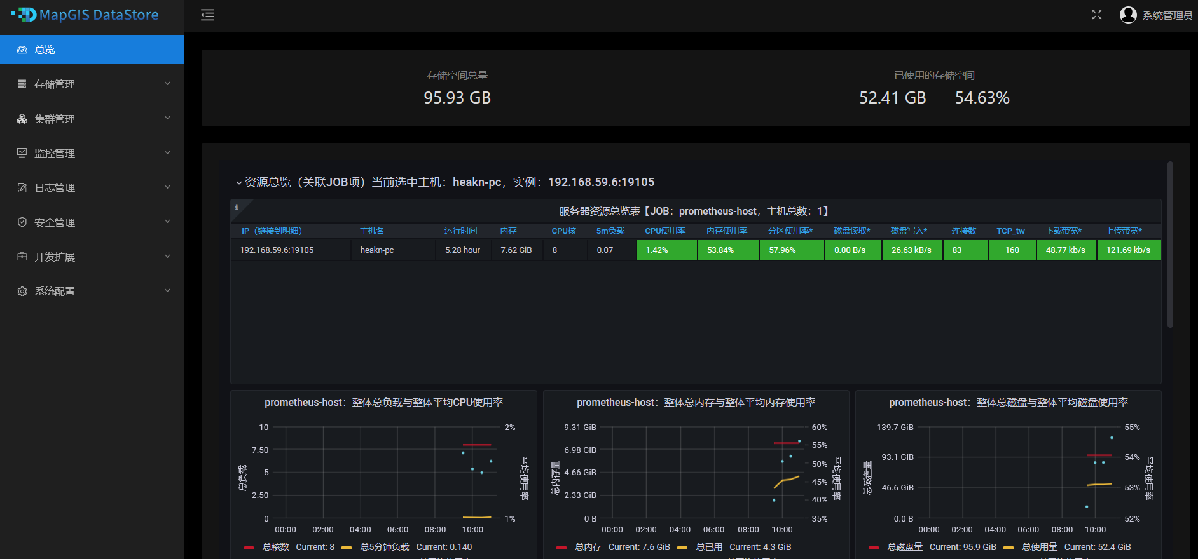Open the 集群管理 menu
This screenshot has height=559, width=1198.
point(92,119)
